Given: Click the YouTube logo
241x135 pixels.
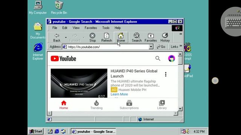Looking at the screenshot, I should point(63,58).
